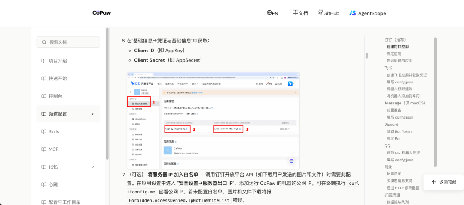Jump to QQ heading in contents

coord(387,146)
